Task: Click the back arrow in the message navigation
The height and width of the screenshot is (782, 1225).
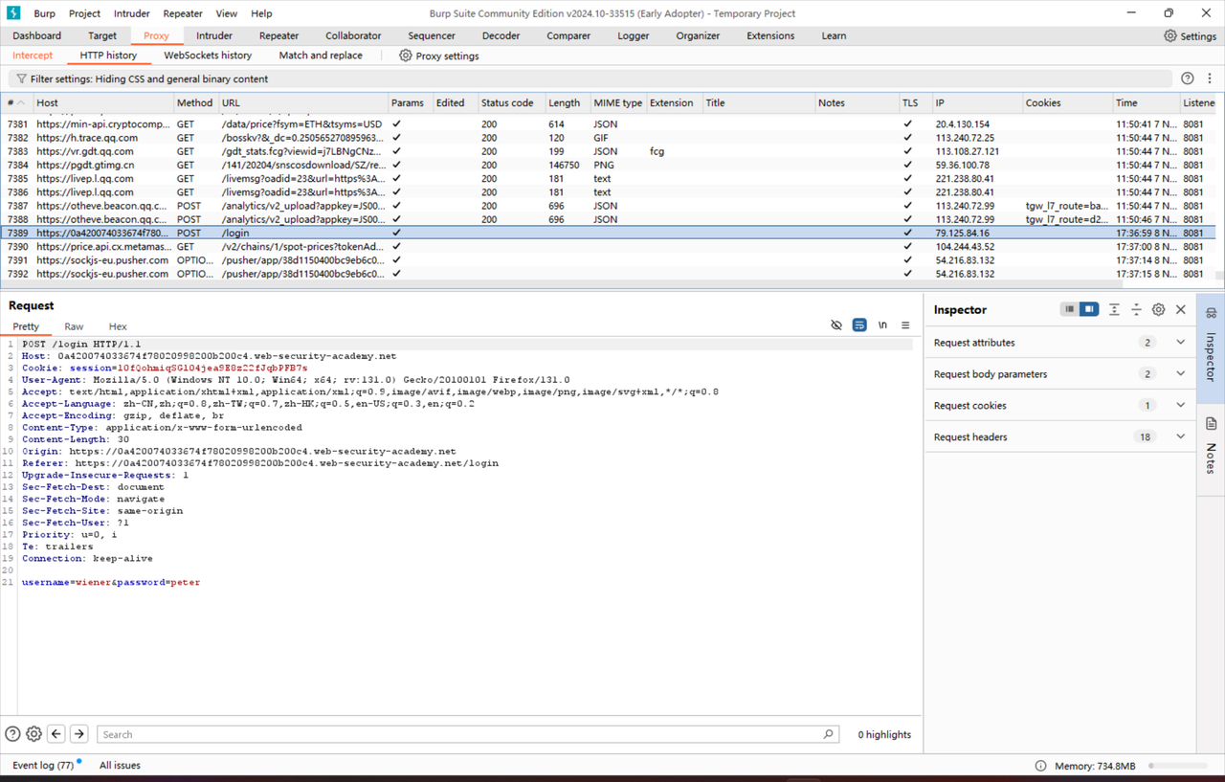Action: pos(56,733)
